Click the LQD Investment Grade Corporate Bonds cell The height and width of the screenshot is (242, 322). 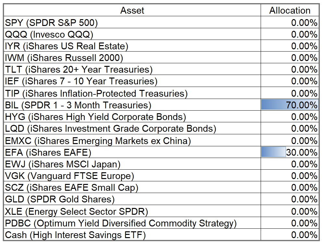point(110,128)
